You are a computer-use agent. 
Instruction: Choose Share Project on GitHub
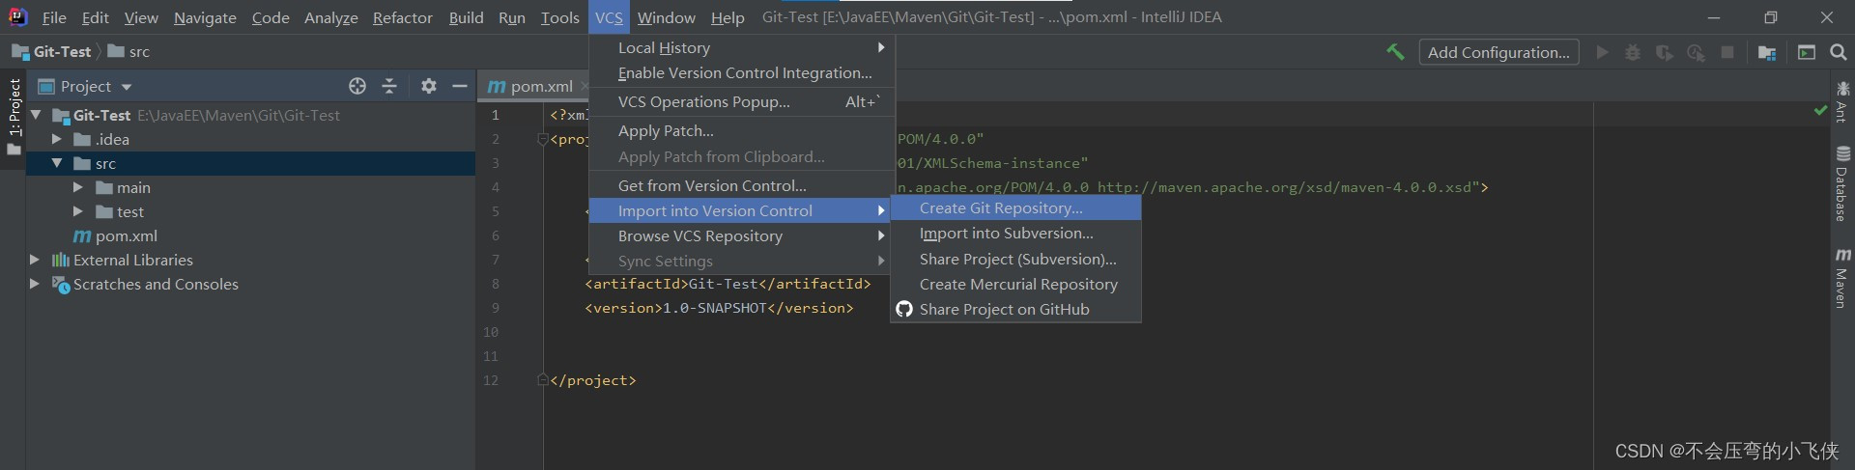pyautogui.click(x=1004, y=310)
